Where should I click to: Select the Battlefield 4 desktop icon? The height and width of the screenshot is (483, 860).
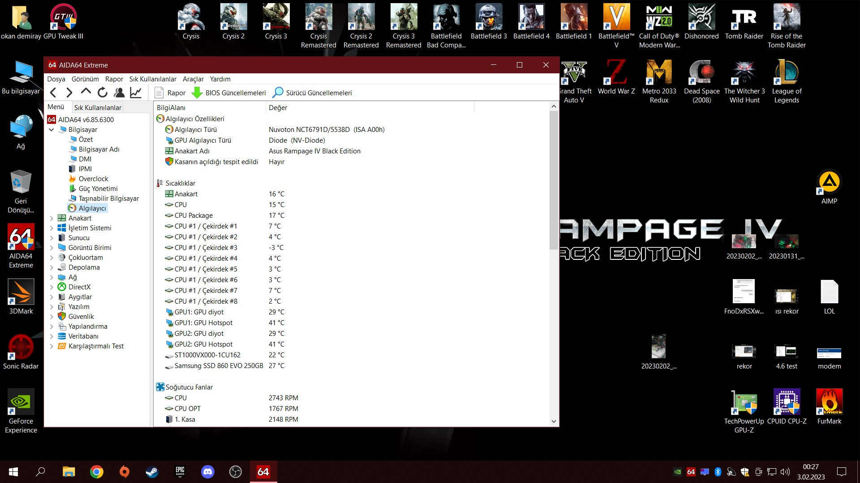[531, 22]
